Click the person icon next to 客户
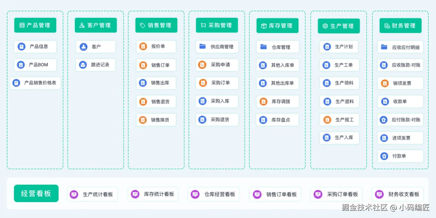This screenshot has height=218, width=436. pyautogui.click(x=83, y=47)
